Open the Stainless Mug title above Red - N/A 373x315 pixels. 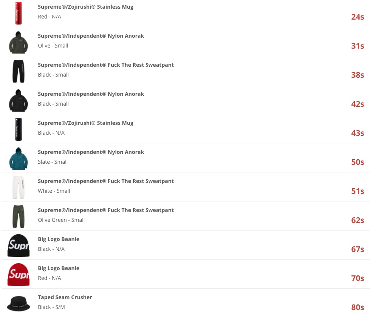86,7
